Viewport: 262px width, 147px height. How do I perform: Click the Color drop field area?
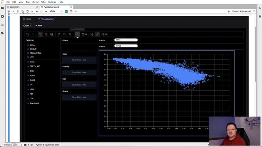coord(79,60)
